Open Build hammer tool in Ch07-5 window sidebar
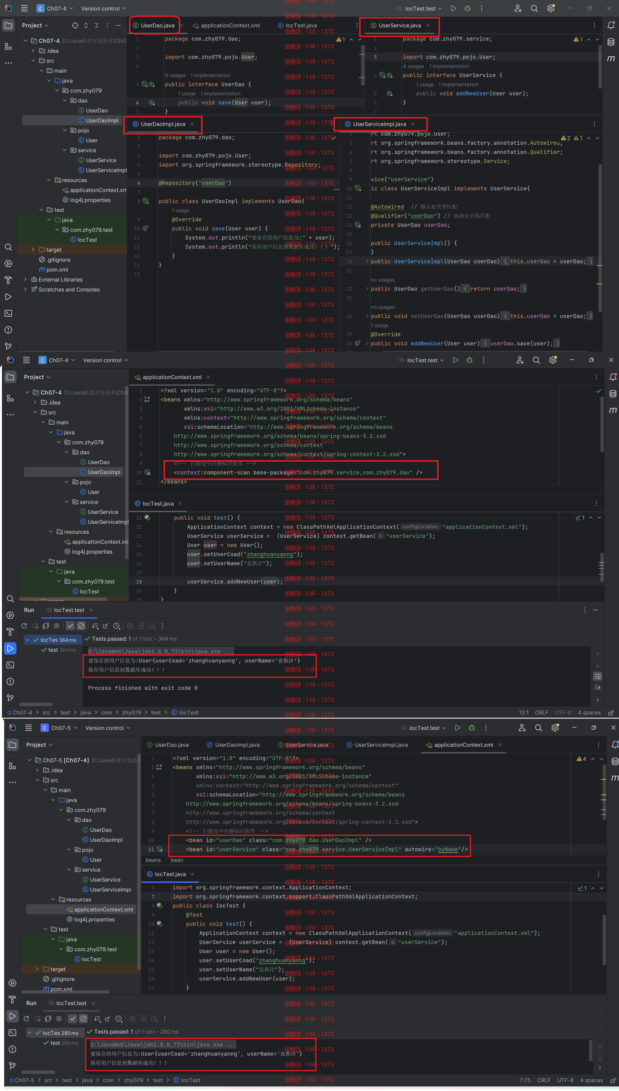This screenshot has width=619, height=1091. click(12, 999)
